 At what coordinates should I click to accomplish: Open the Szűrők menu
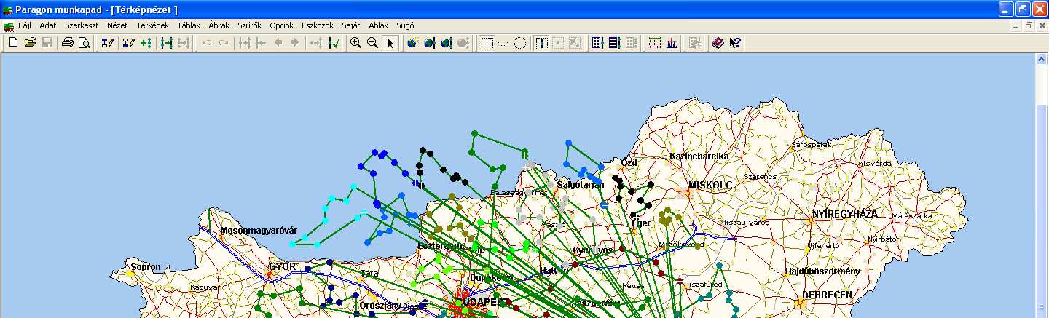(250, 25)
